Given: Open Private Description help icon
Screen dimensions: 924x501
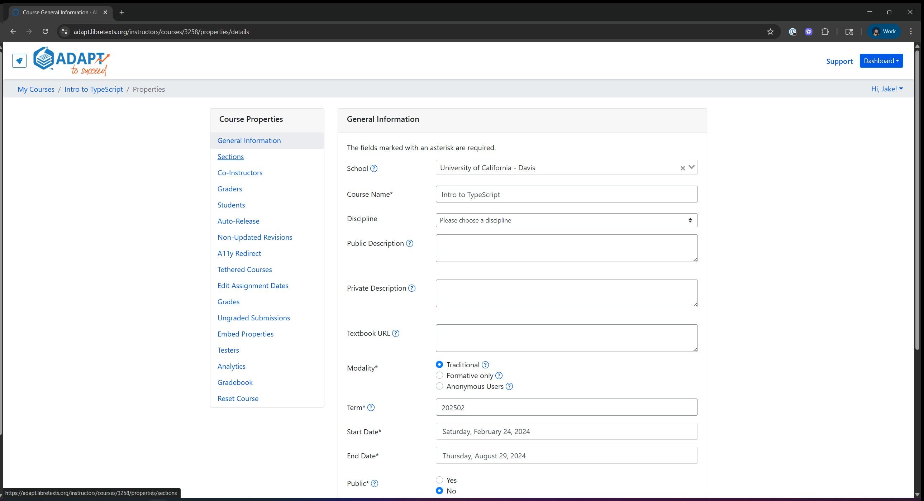Looking at the screenshot, I should (412, 288).
